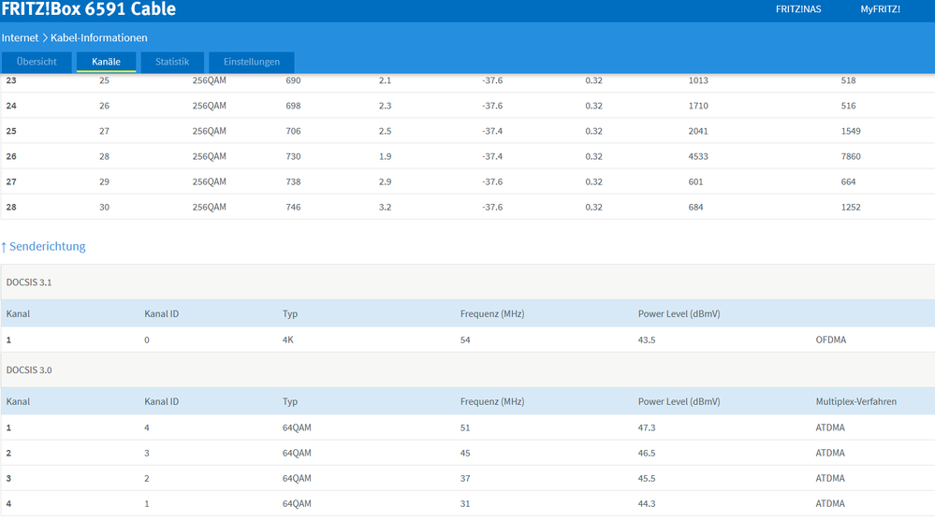The image size is (935, 521).
Task: Click the 64QAM cell in the 37 MHz row
Action: 297,478
